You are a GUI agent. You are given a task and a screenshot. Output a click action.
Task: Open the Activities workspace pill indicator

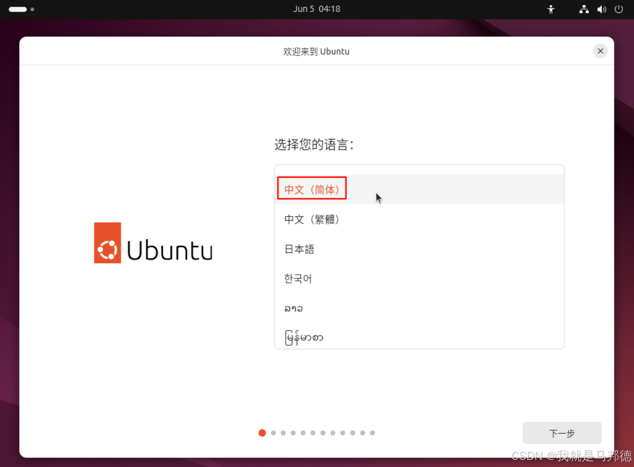click(x=22, y=9)
